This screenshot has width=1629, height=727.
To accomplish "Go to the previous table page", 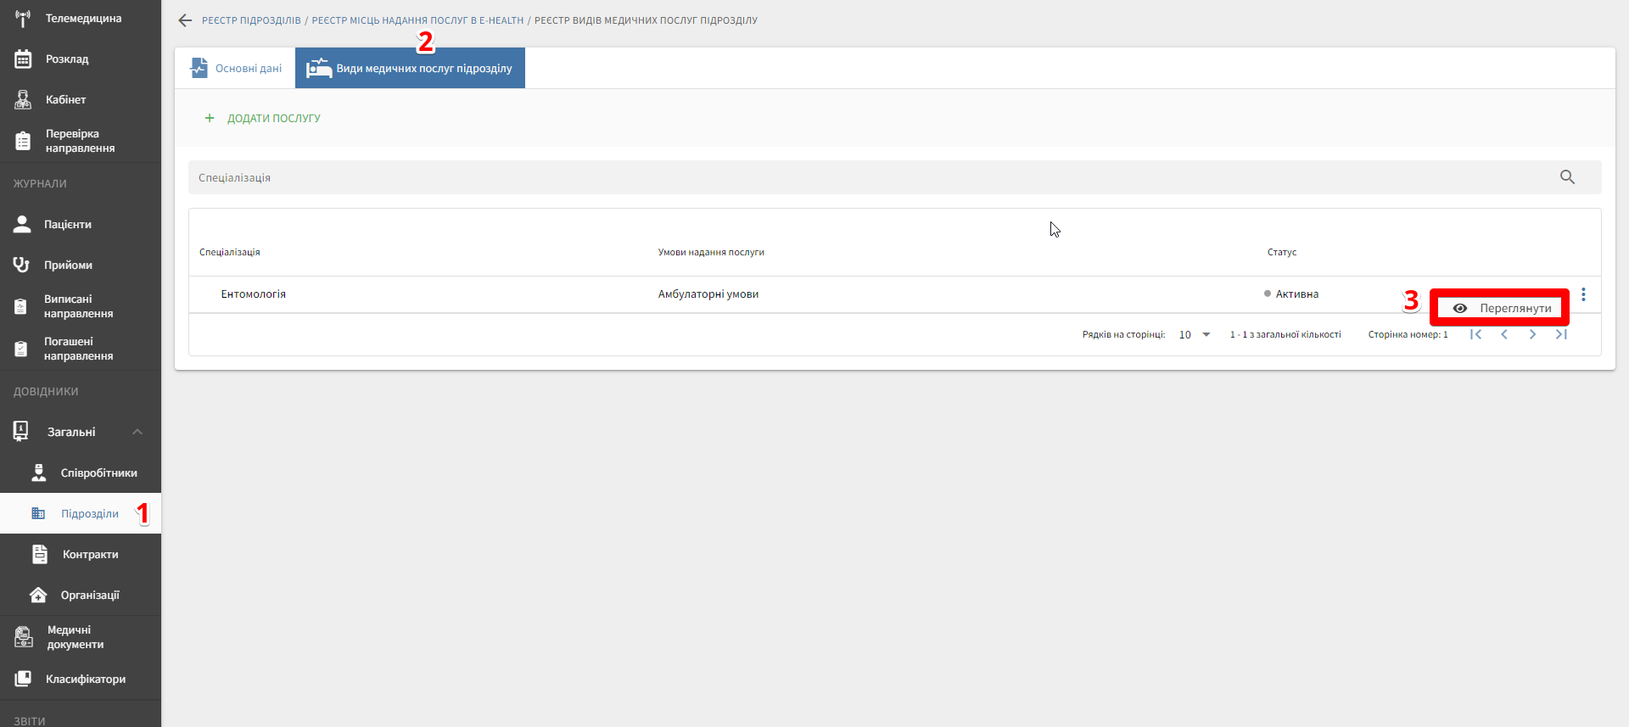I will click(1504, 334).
